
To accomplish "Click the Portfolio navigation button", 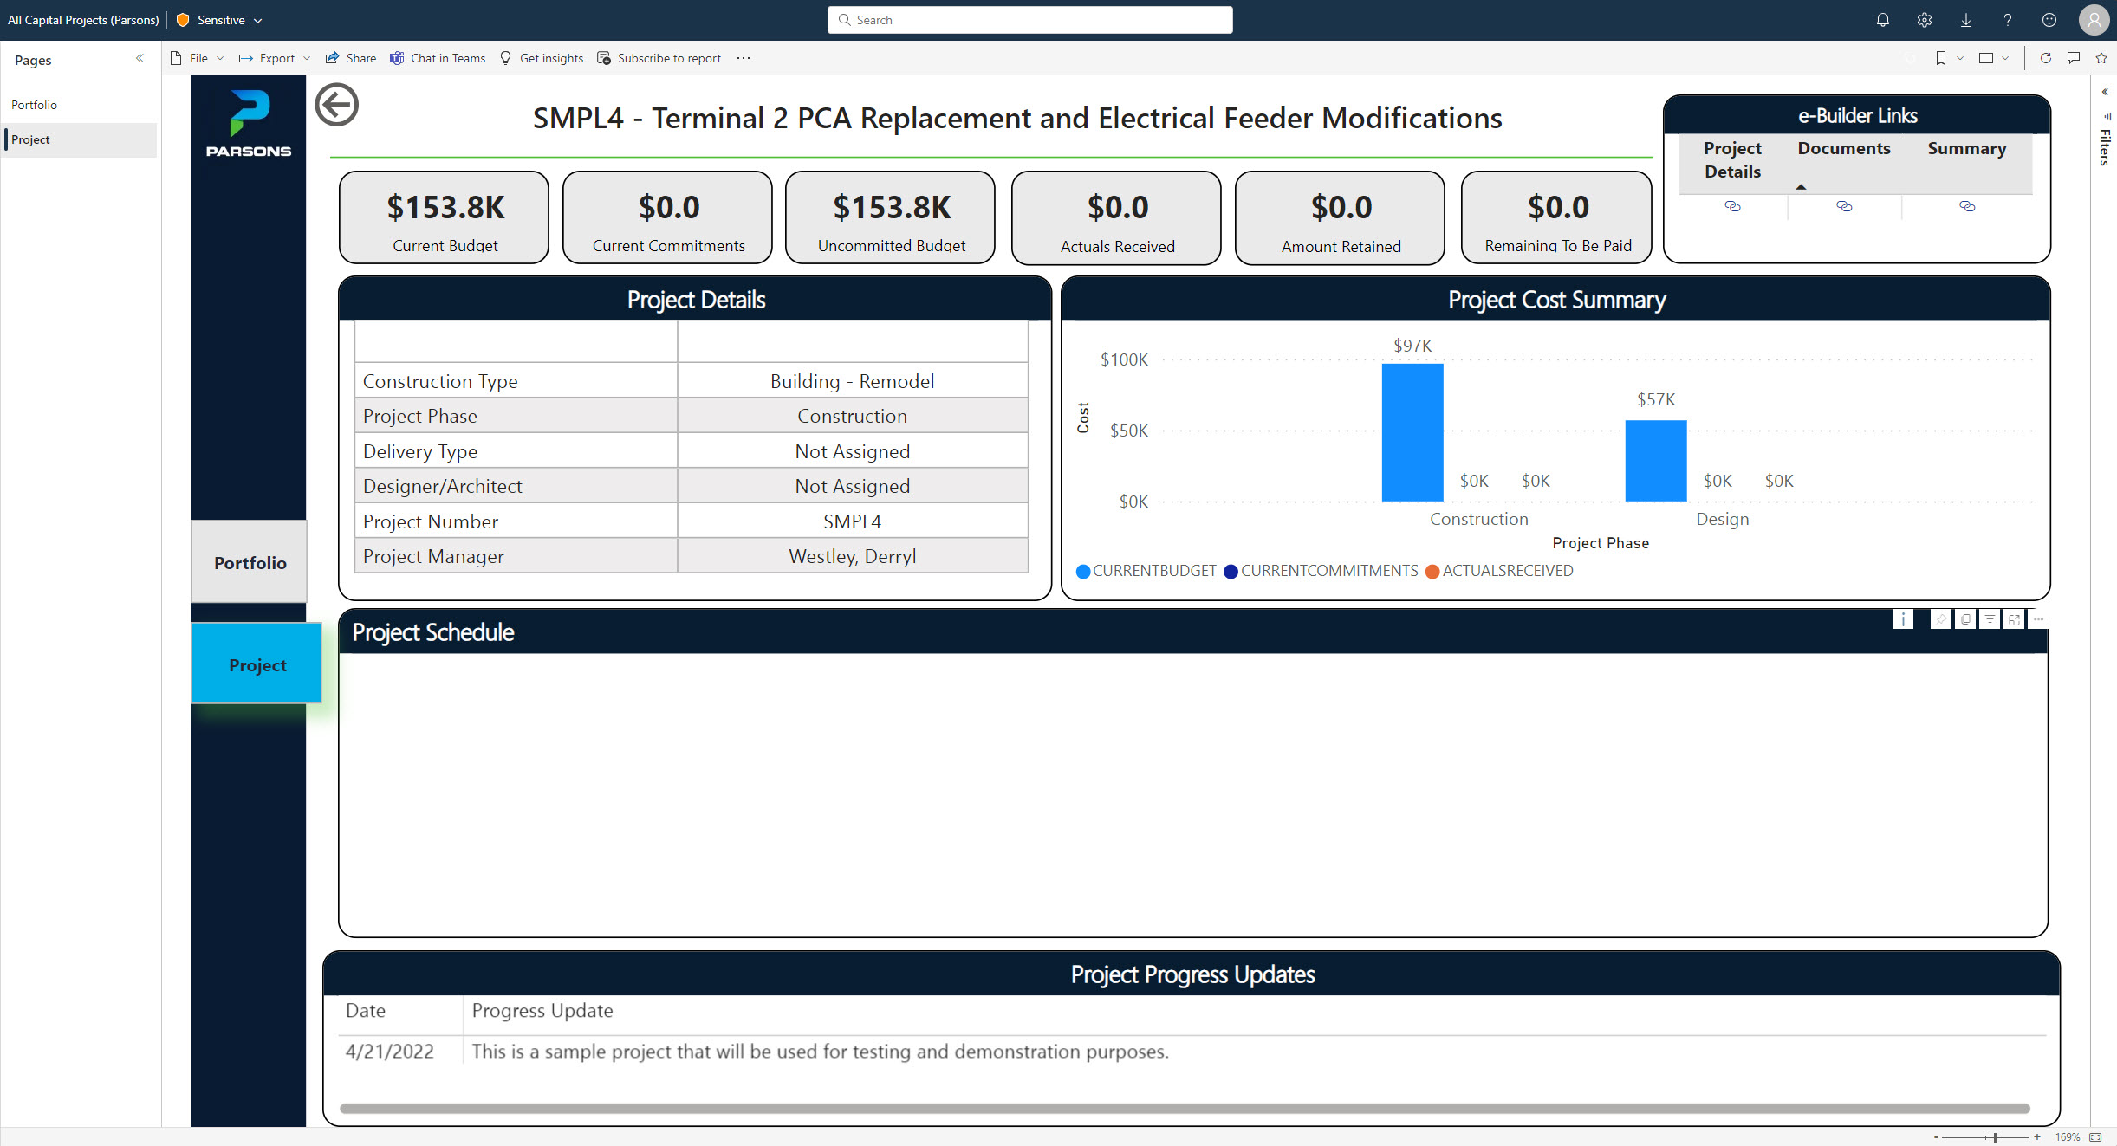I will (x=250, y=562).
